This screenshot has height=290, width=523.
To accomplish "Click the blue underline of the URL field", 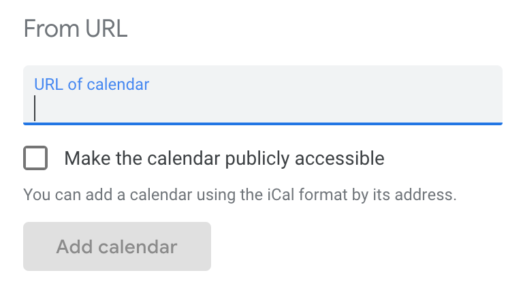I will [262, 123].
